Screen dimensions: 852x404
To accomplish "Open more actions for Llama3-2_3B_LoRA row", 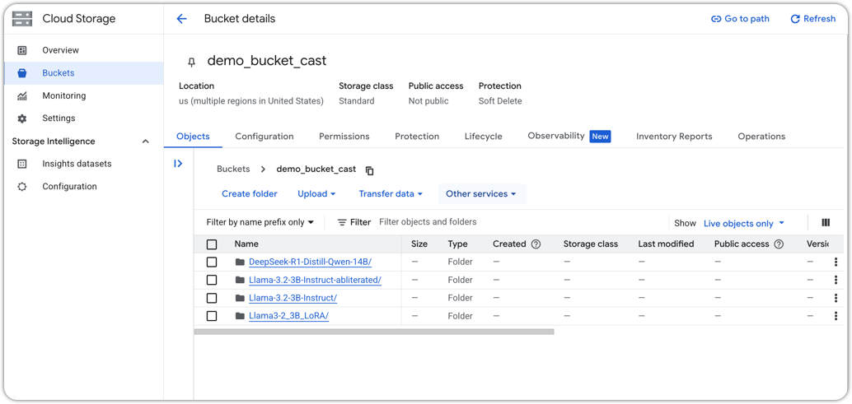I will coord(836,316).
